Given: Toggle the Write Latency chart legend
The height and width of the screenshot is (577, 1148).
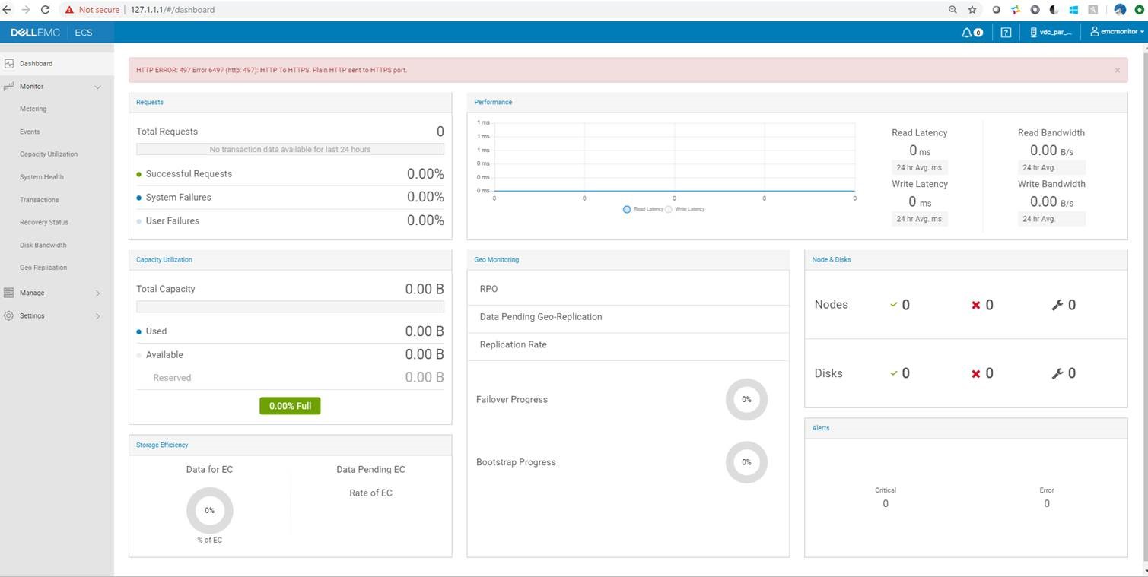Looking at the screenshot, I should [x=685, y=209].
